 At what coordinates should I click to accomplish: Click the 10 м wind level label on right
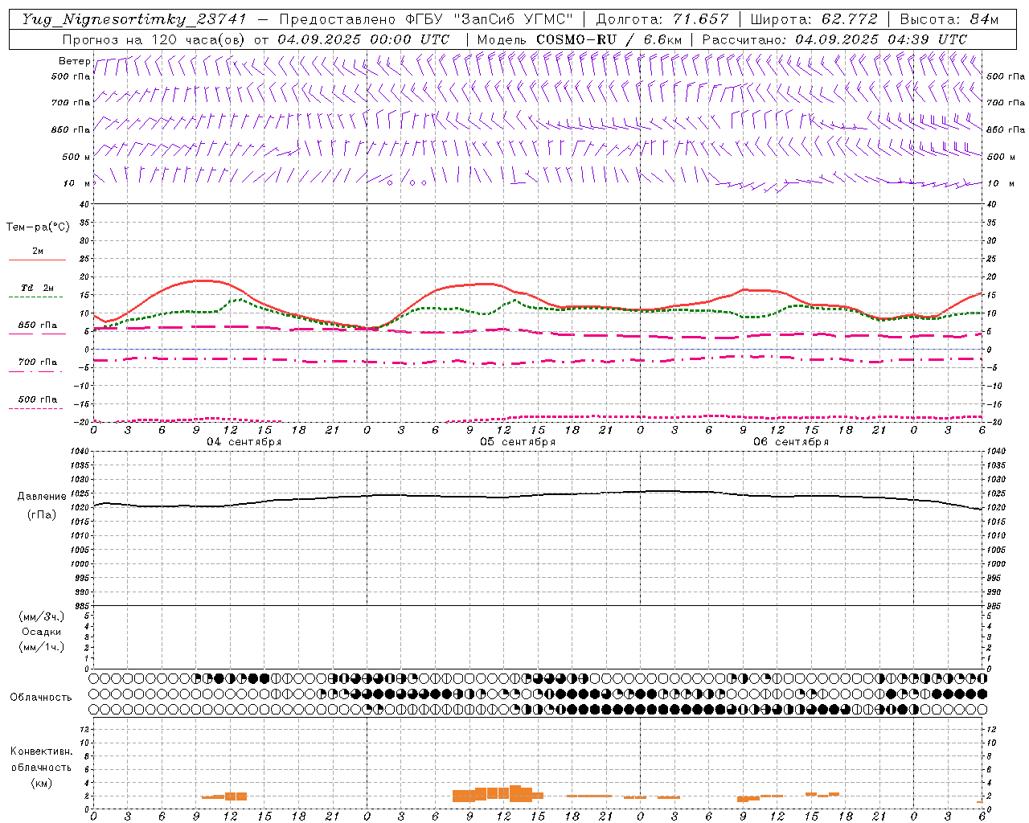click(x=1000, y=183)
